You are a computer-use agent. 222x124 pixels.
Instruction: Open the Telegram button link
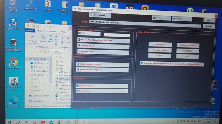click(x=182, y=19)
